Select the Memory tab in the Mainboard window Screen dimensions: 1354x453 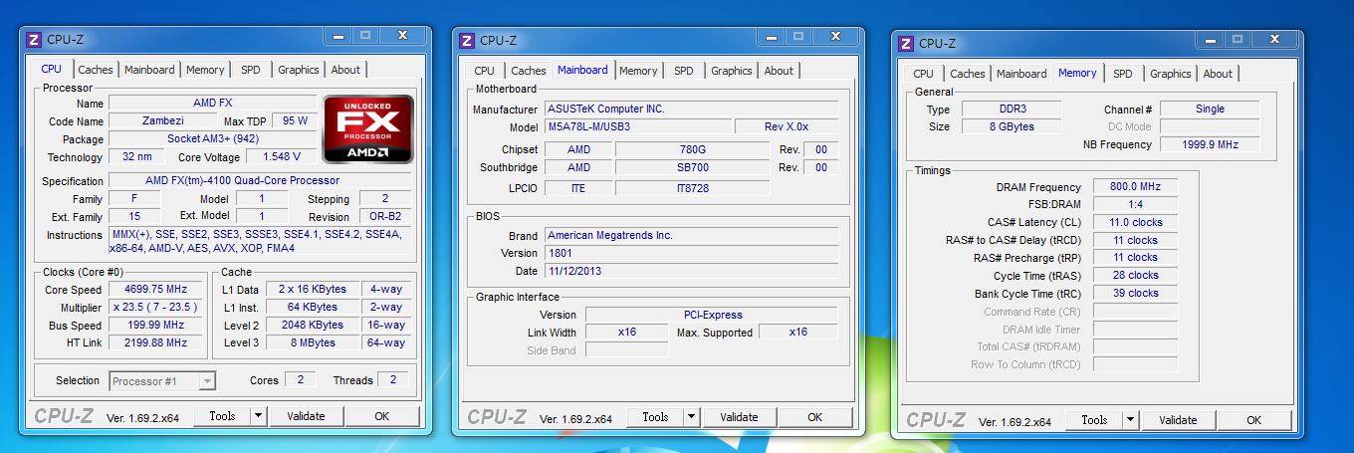[638, 71]
